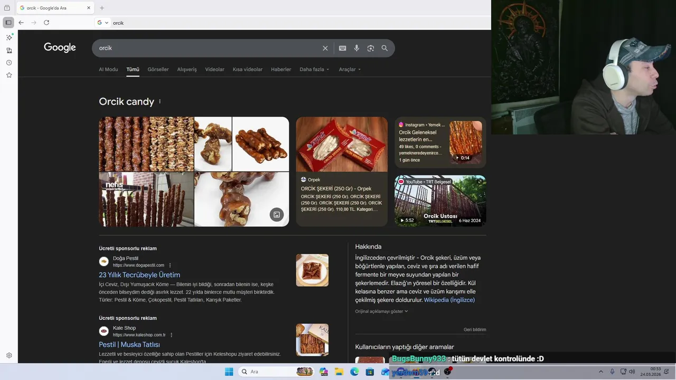Clear the Google search box with X
The height and width of the screenshot is (380, 676).
click(x=325, y=48)
